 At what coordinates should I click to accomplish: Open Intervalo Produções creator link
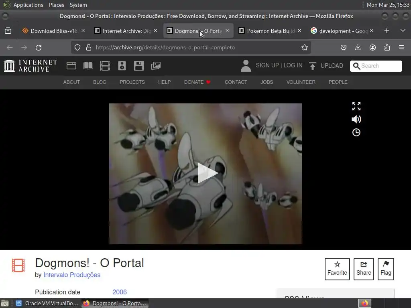[x=72, y=275]
